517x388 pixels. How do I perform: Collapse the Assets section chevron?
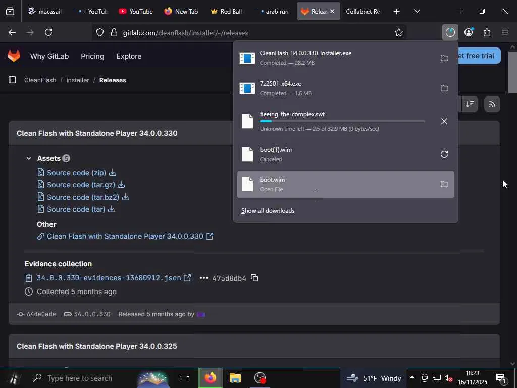tap(29, 158)
